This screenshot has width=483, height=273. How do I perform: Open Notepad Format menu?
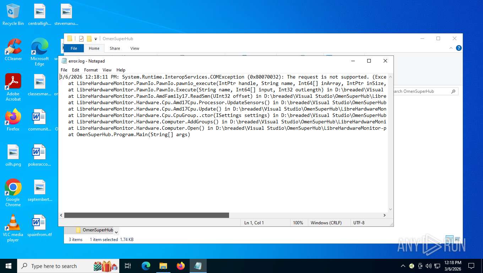(91, 70)
